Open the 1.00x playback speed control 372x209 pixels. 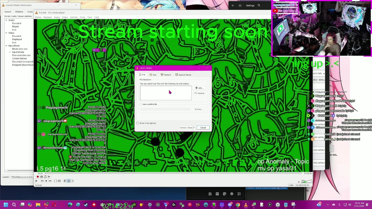pos(291,185)
